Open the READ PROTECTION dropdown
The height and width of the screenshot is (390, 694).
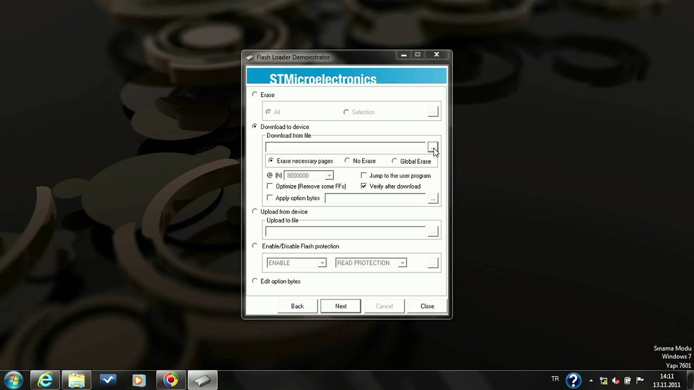pyautogui.click(x=402, y=263)
